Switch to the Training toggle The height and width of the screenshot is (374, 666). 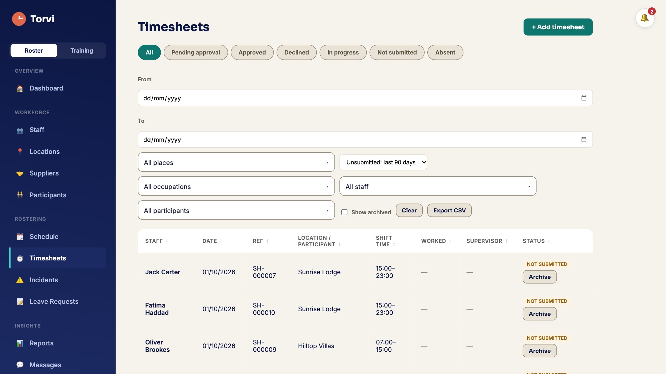point(82,50)
